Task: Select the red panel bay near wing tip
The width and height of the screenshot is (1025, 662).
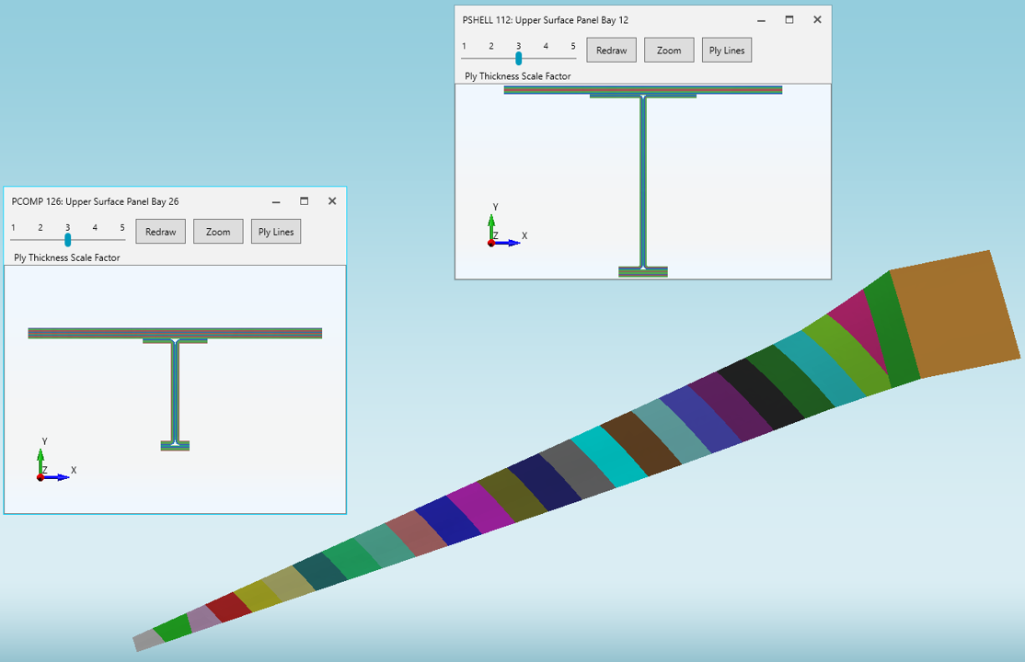Action: pos(229,607)
